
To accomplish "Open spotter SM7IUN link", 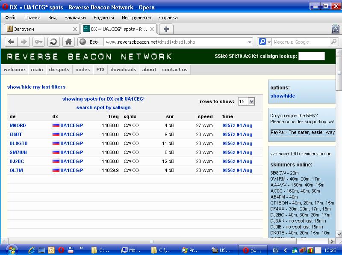I will [18, 152].
